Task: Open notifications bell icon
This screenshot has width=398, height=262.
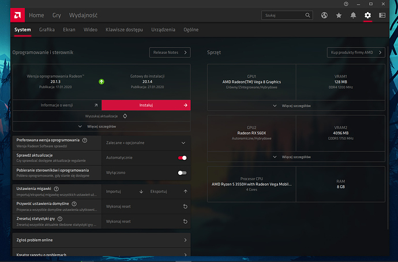Action: 353,15
